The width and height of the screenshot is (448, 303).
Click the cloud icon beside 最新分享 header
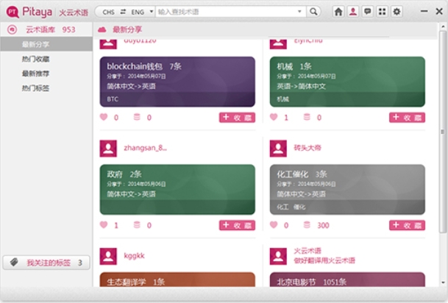(x=102, y=29)
